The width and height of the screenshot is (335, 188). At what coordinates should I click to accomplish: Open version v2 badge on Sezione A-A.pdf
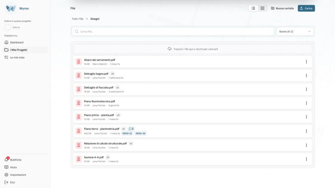tap(108, 157)
